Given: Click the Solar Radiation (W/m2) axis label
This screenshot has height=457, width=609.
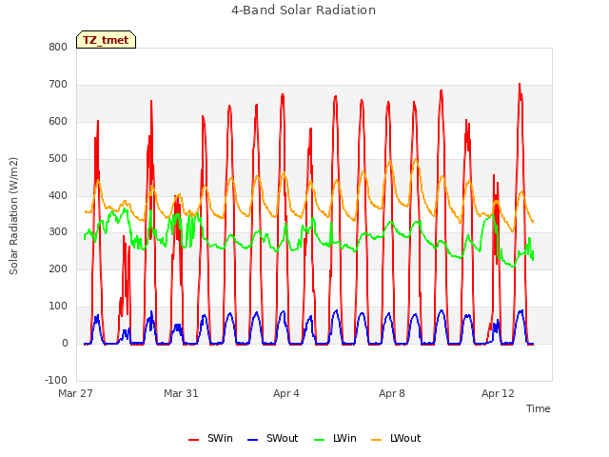Looking at the screenshot, I should pyautogui.click(x=13, y=216).
